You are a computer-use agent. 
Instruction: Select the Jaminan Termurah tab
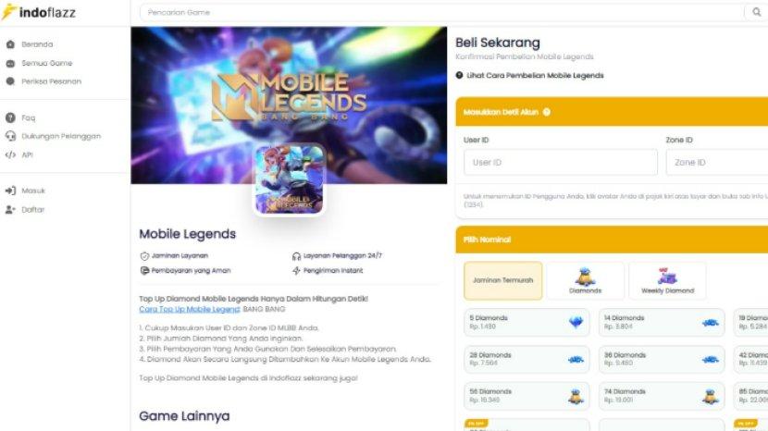(x=503, y=280)
